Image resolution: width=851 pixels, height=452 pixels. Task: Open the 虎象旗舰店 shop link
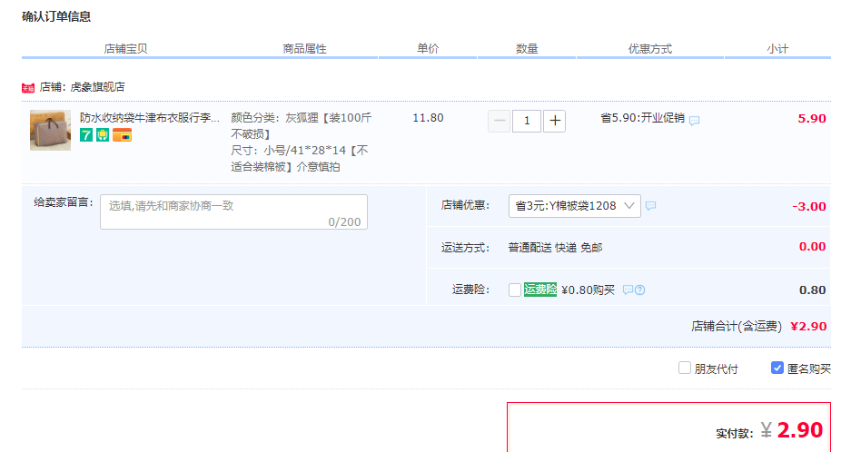click(97, 87)
